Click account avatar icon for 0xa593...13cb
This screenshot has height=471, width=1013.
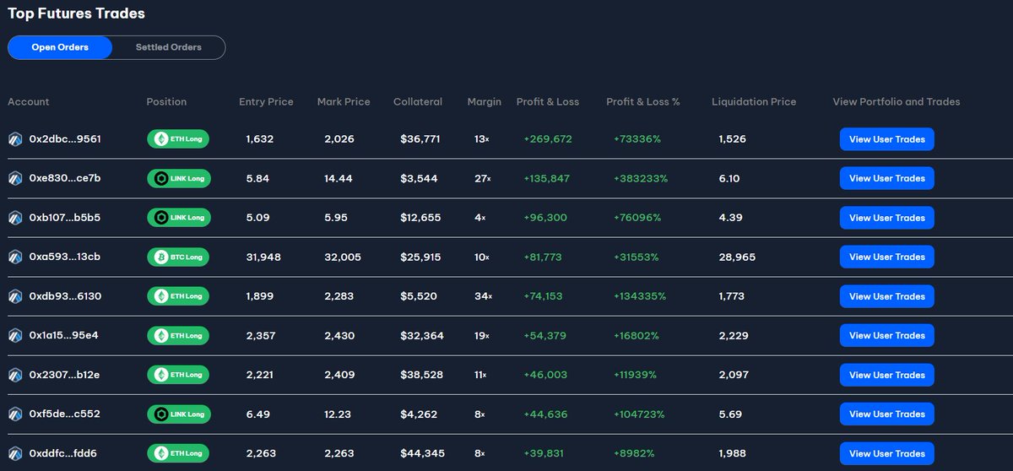(15, 257)
